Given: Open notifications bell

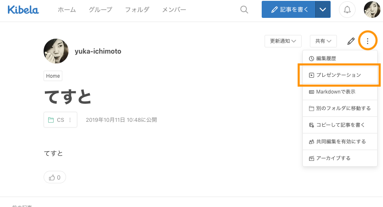Looking at the screenshot, I should 348,10.
